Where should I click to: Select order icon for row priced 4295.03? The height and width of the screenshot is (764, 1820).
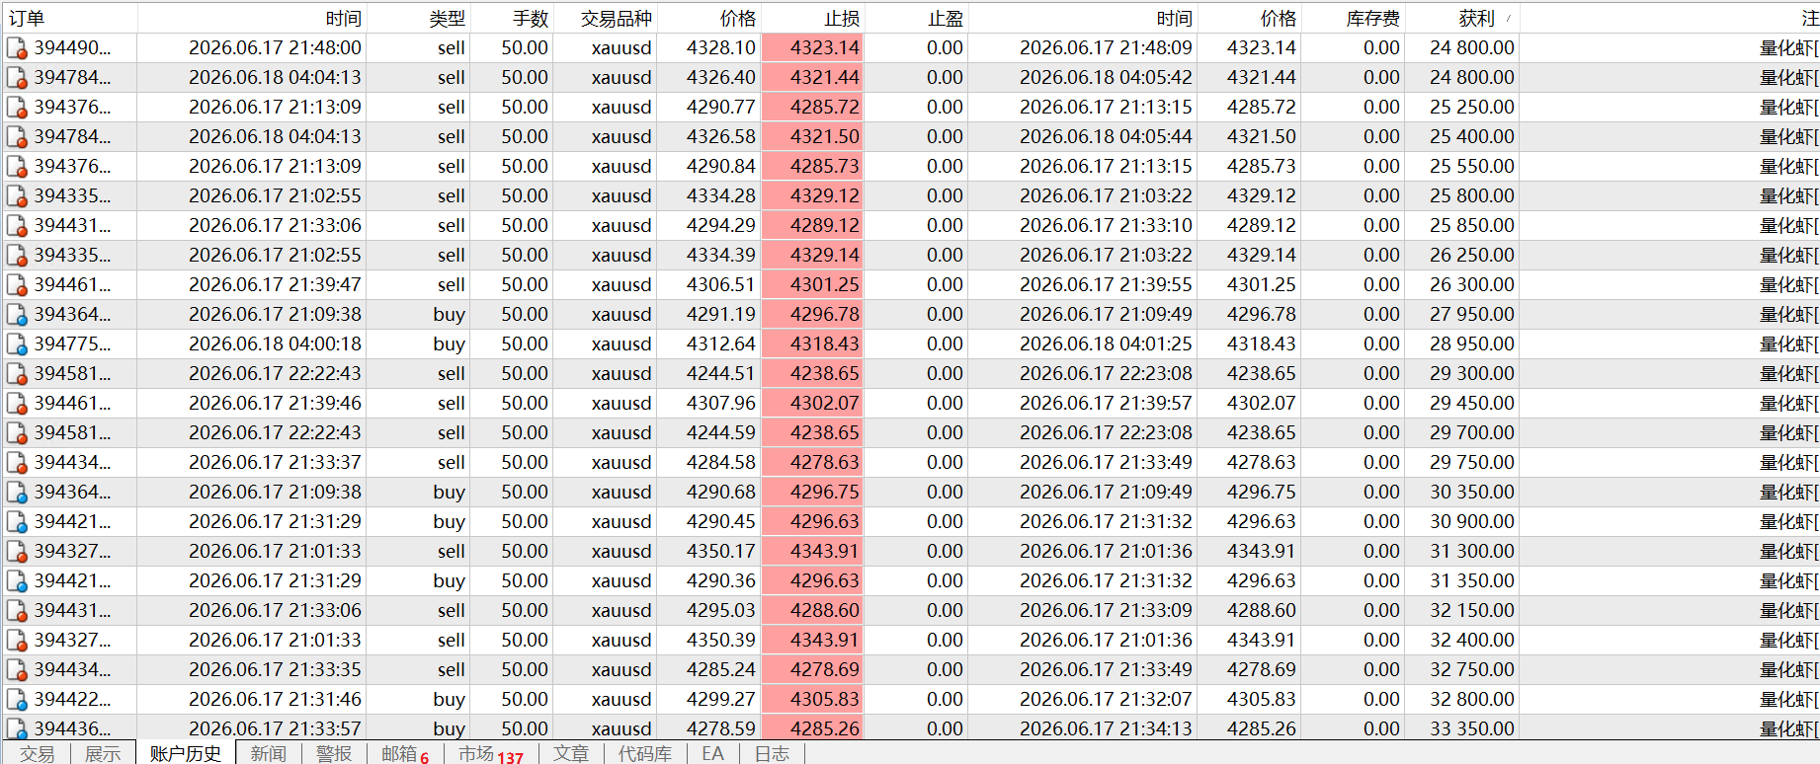(x=17, y=611)
